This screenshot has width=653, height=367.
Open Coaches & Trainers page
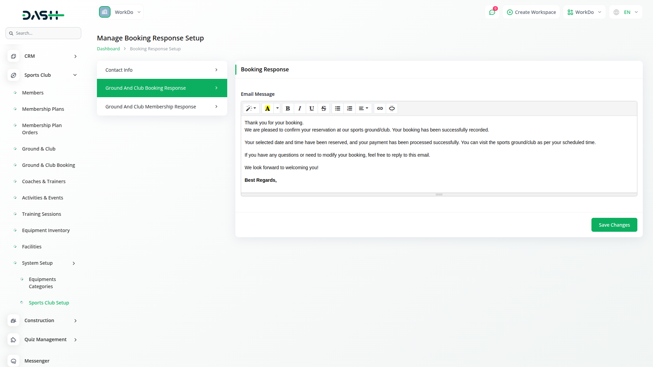coord(44,181)
